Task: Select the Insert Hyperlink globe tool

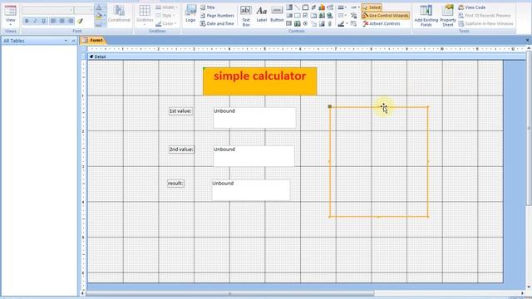Action: coord(330,15)
